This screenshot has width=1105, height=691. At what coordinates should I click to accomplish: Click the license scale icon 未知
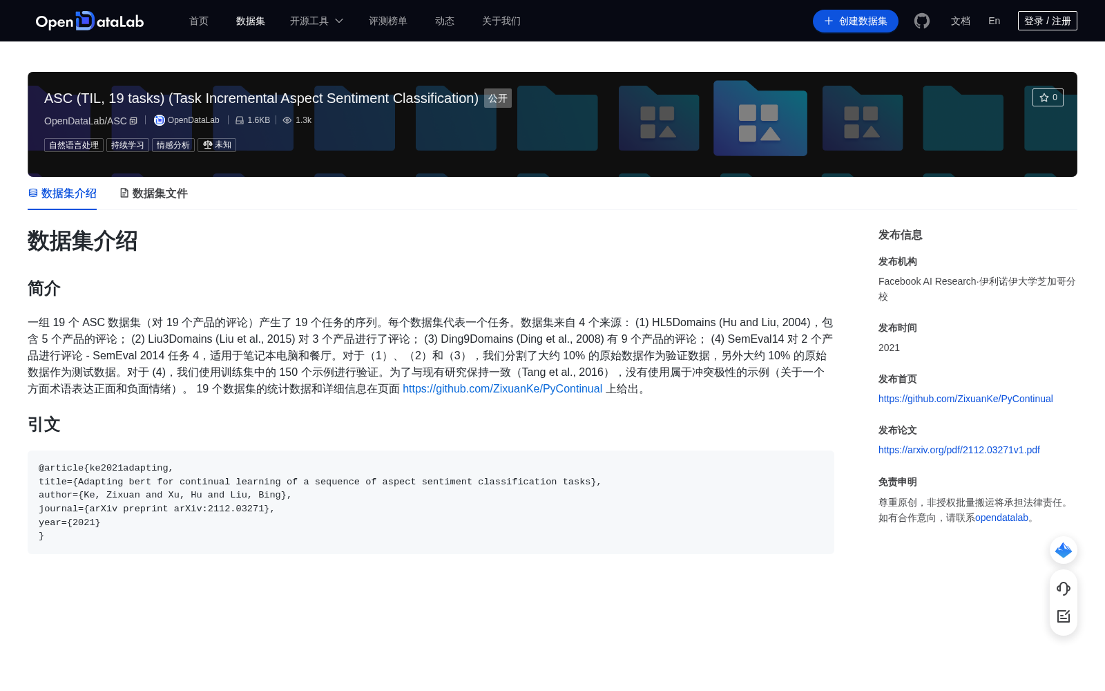[x=207, y=145]
